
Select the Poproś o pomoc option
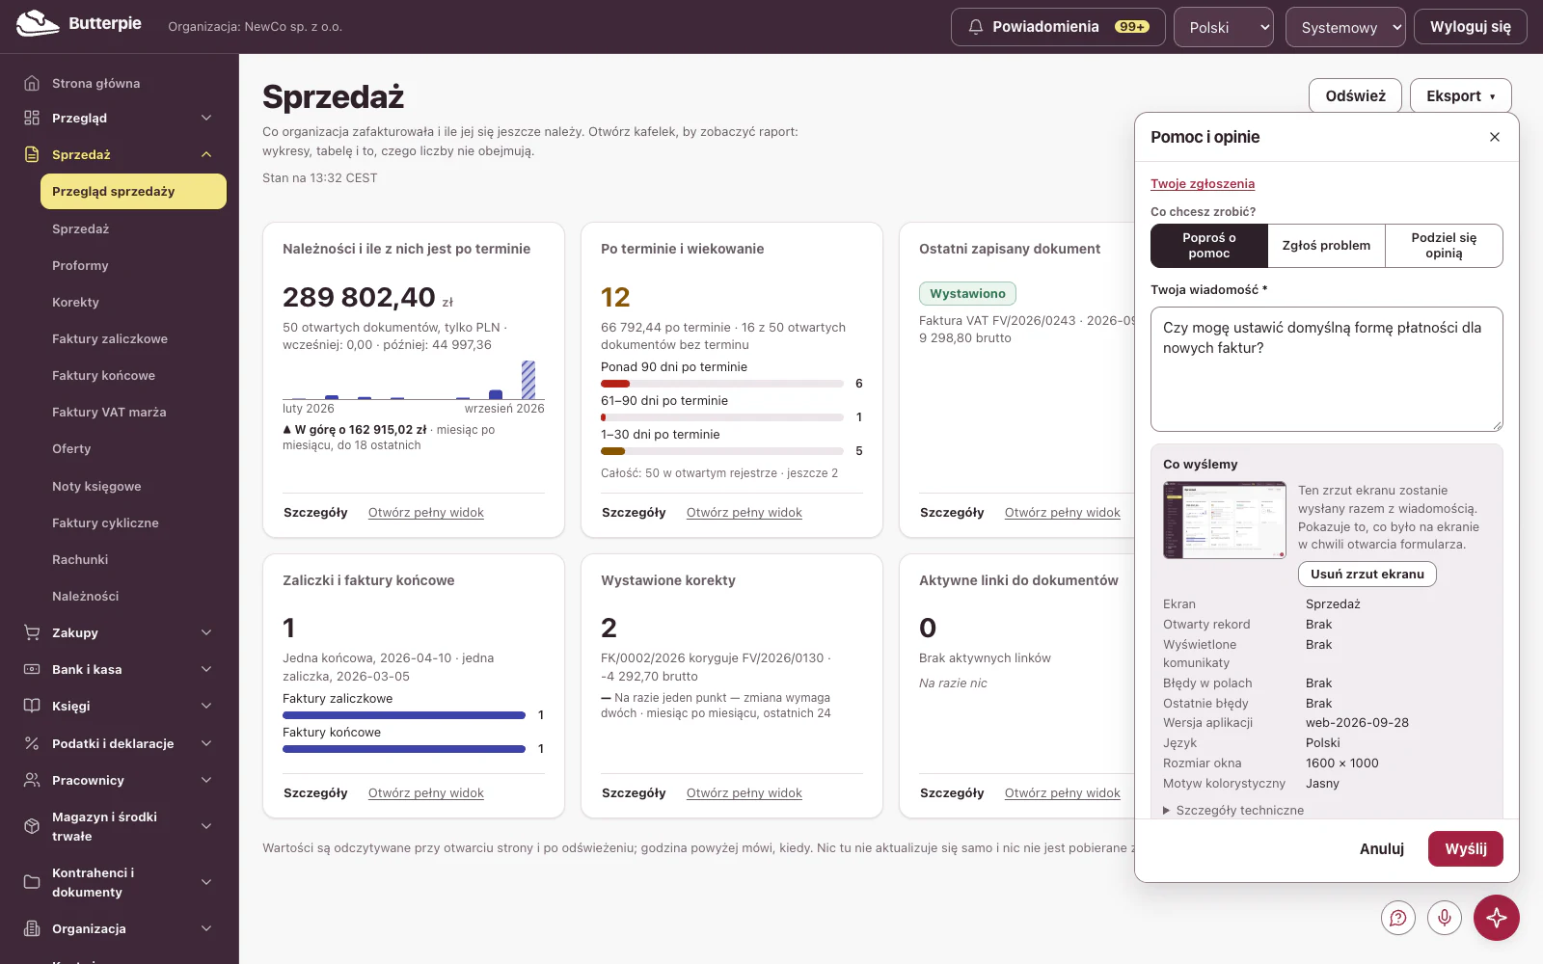click(x=1209, y=246)
